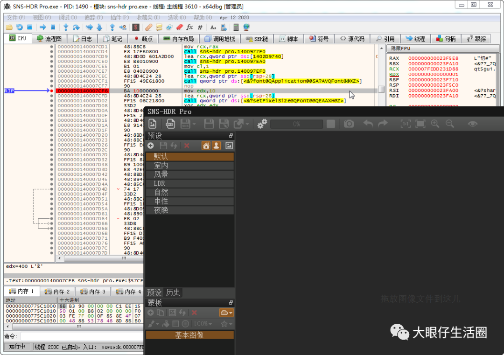Viewport: 504px width, 355px height.
Task: Open the comments icon in x64dbg toolbar
Action: point(159,28)
